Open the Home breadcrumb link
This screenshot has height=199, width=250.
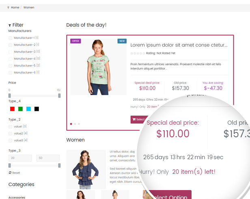15,7
